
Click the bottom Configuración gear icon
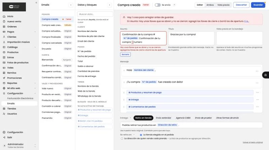pyautogui.click(x=4, y=132)
